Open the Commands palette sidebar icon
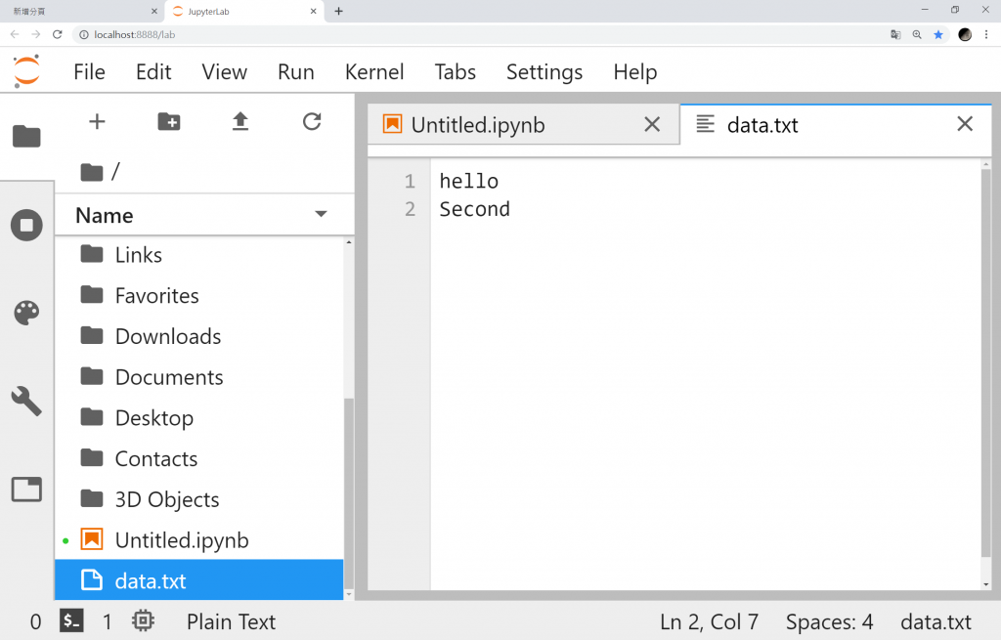The width and height of the screenshot is (1001, 640). [26, 313]
